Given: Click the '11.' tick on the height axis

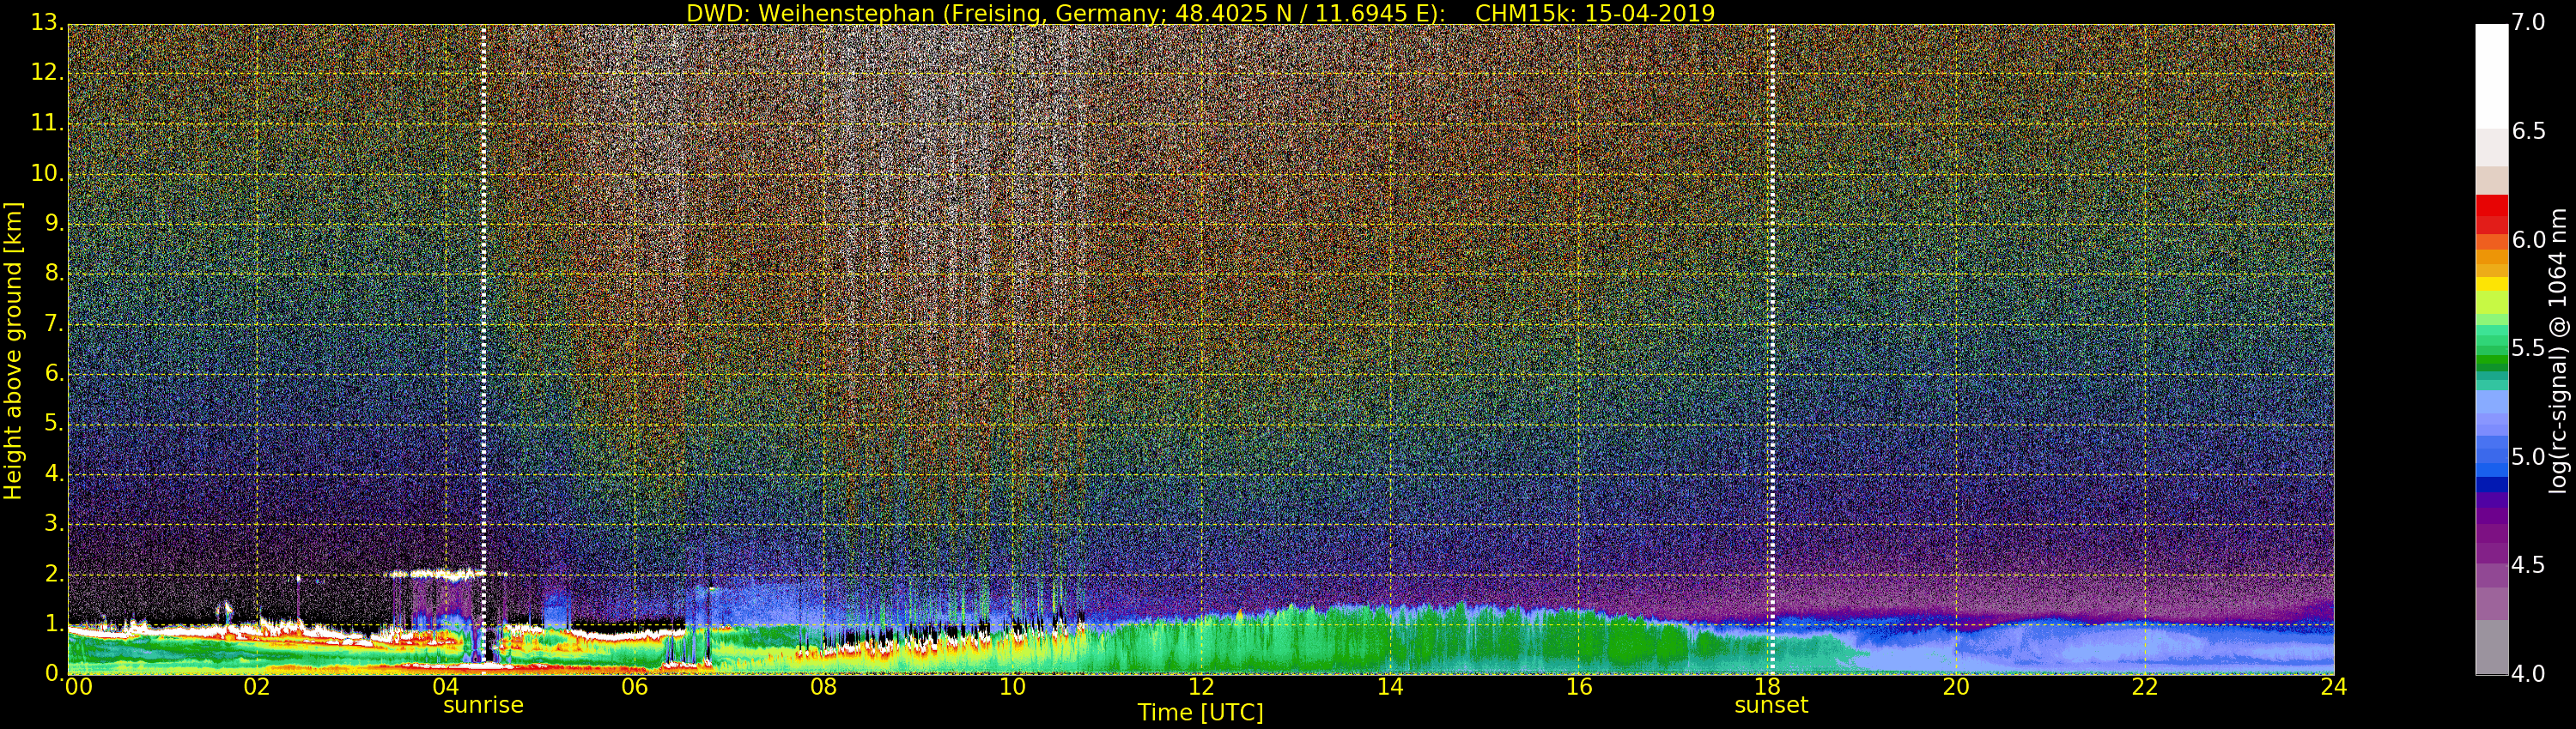Looking at the screenshot, I should pos(48,124).
